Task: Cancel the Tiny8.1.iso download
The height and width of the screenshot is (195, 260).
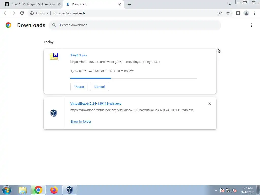Action: click(100, 87)
